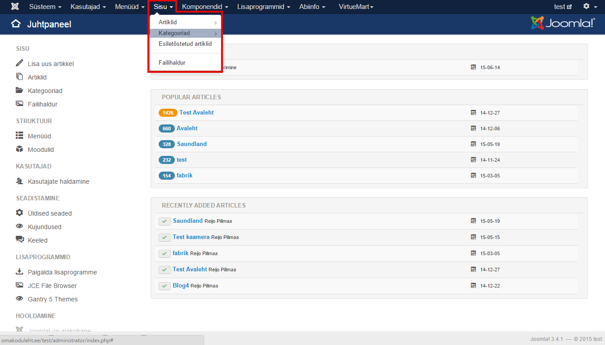This screenshot has width=605, height=345.
Task: Click the copy icon next to sidebar Artiklid
Action: click(x=19, y=77)
